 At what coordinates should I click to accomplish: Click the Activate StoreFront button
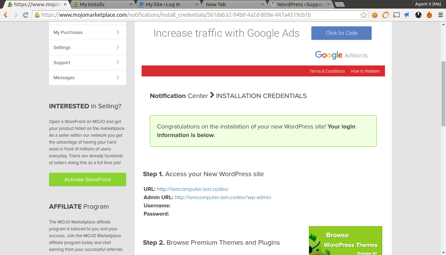coord(87,180)
